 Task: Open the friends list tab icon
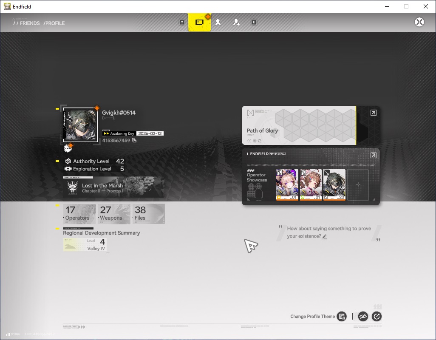(218, 22)
